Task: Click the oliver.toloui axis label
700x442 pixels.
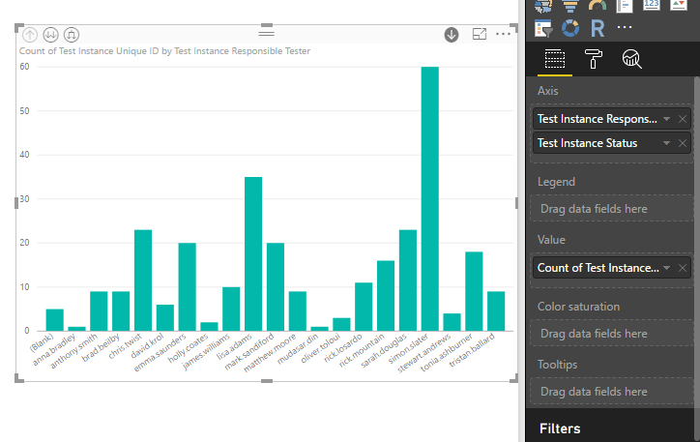Action: tap(321, 348)
